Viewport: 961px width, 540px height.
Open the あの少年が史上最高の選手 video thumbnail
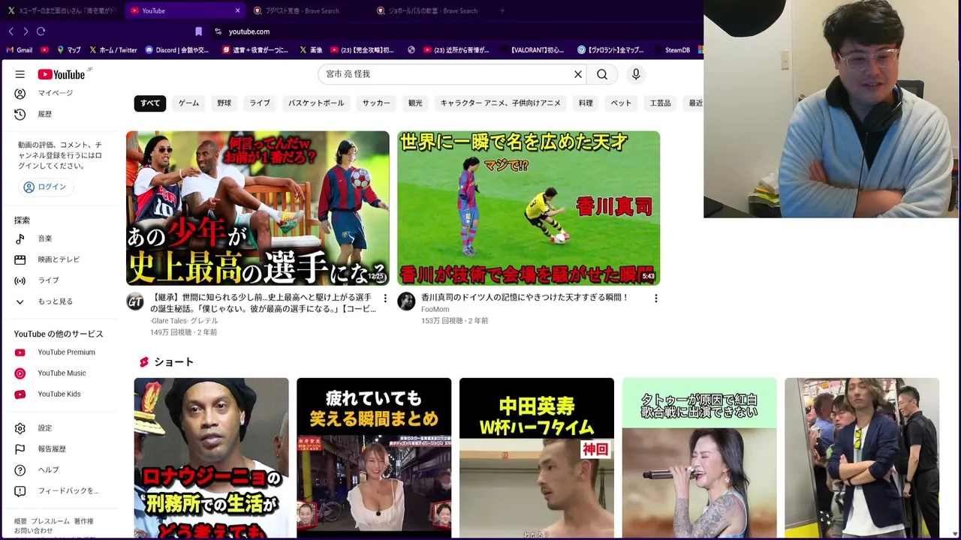258,208
